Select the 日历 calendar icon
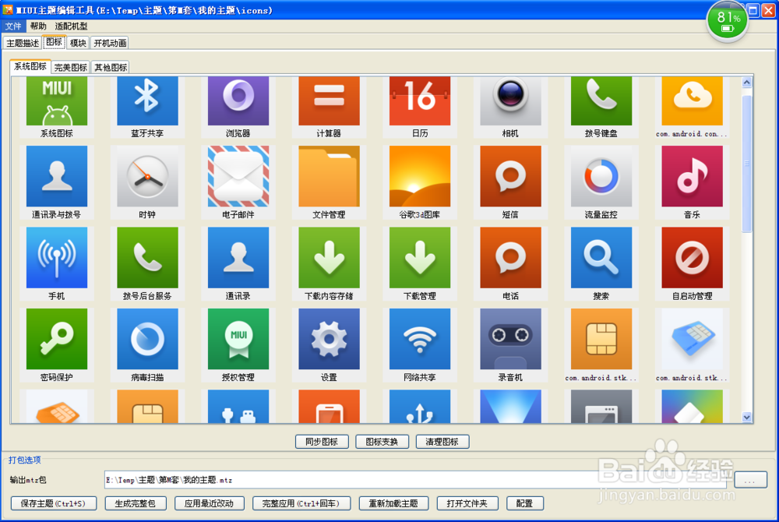Screen dimensions: 779x522 point(420,101)
